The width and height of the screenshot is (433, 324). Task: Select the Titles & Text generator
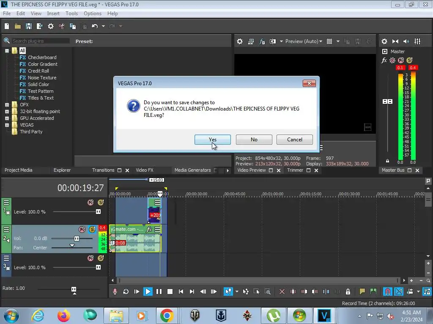point(41,98)
